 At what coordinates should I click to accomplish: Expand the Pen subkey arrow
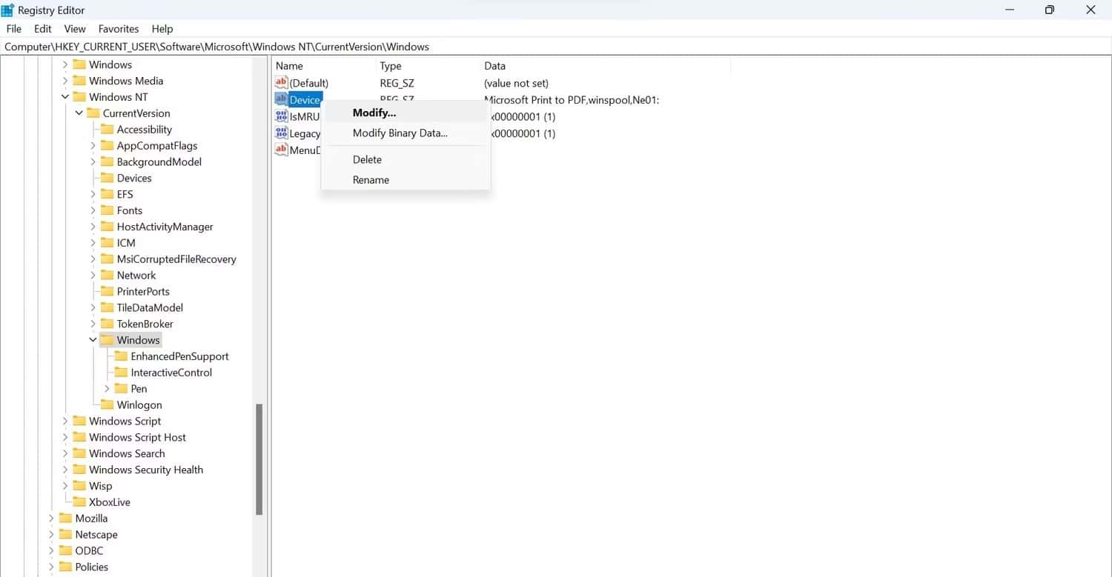[107, 389]
